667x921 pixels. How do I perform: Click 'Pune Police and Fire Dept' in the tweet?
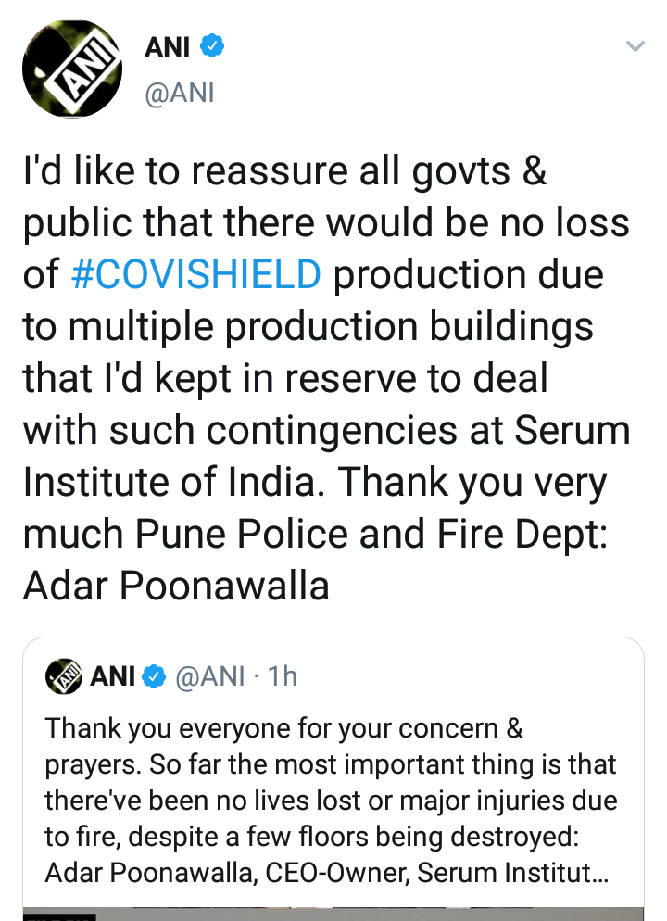[x=371, y=535]
